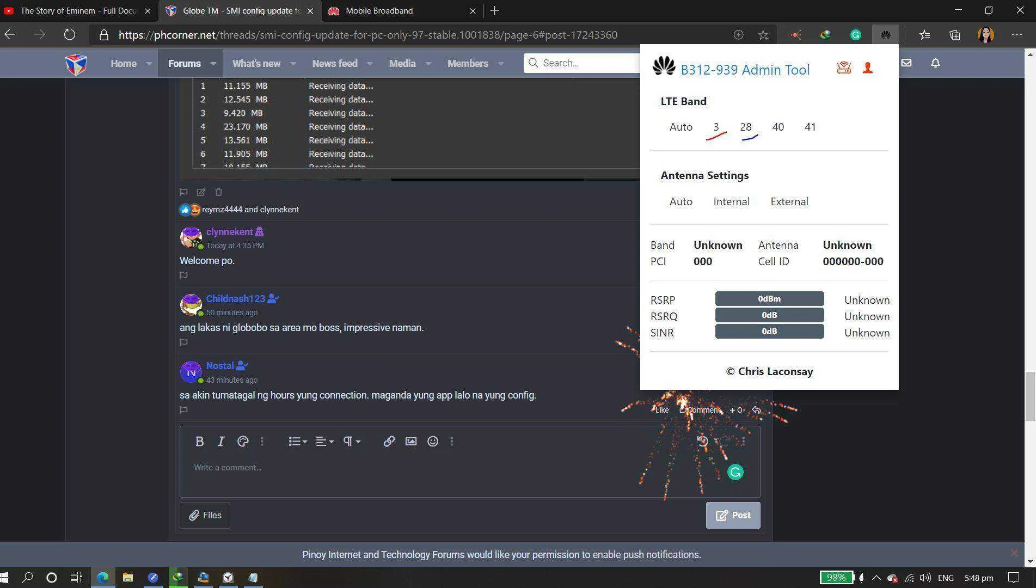The image size is (1036, 588).
Task: Open Task View from taskbar
Action: pos(76,578)
